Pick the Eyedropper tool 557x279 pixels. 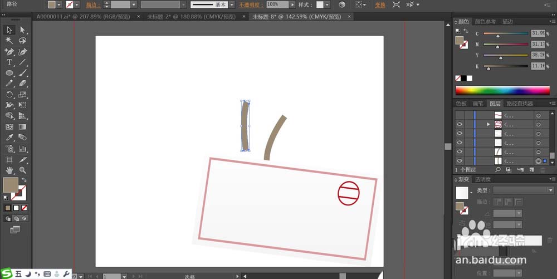(x=9, y=138)
